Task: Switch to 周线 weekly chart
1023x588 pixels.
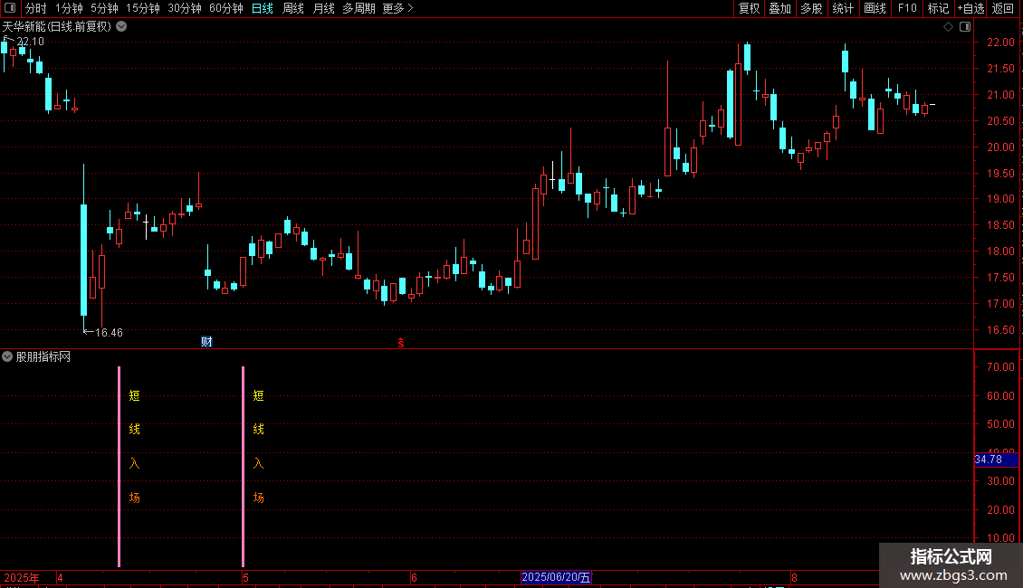Action: pyautogui.click(x=293, y=8)
